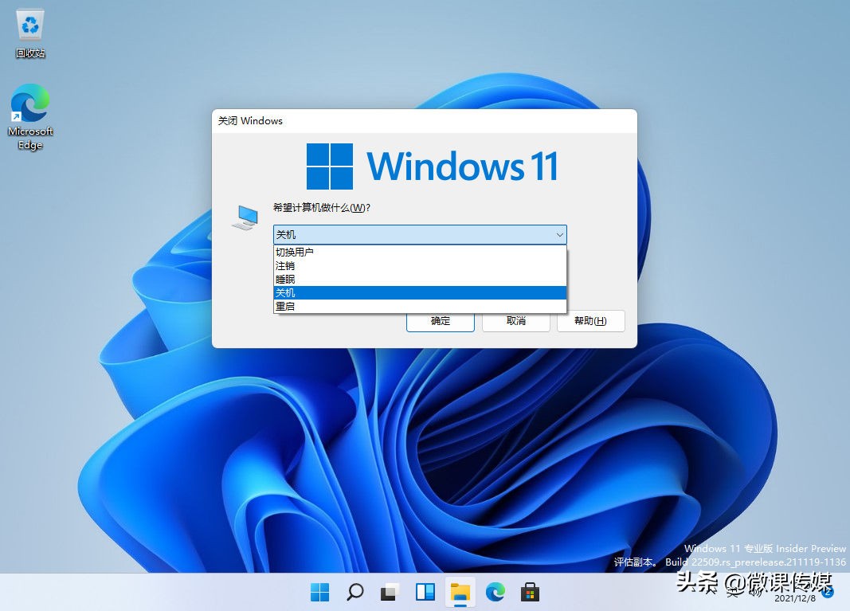Select 重启 (Restart) from the list
Viewport: 850px width, 611px height.
coord(285,306)
